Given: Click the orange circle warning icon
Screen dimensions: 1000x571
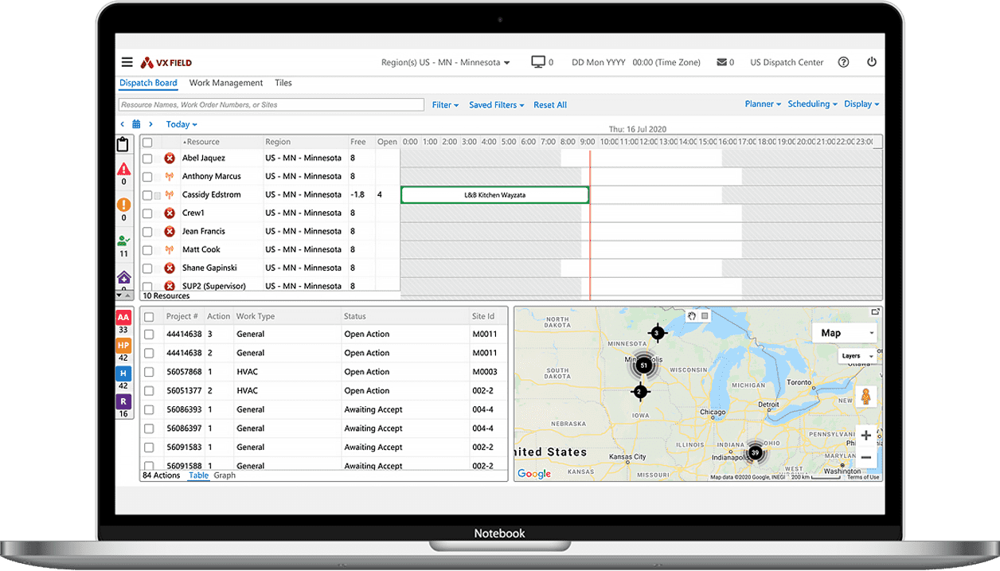Looking at the screenshot, I should [x=123, y=205].
